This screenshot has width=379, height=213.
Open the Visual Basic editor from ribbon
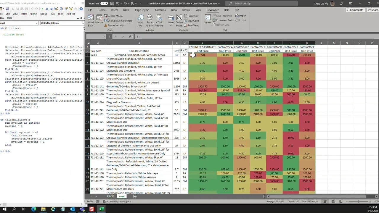tap(91, 20)
